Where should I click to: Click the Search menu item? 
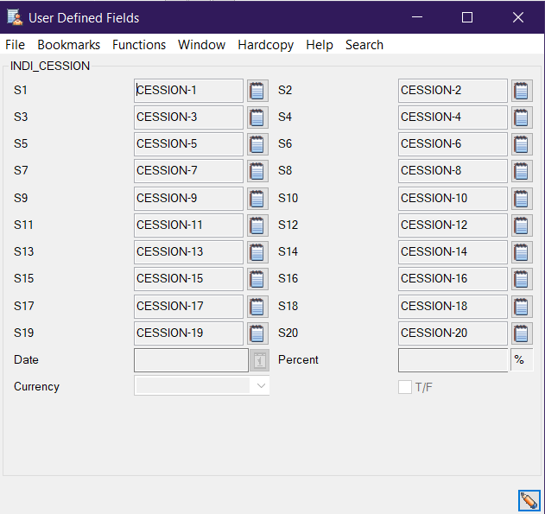pyautogui.click(x=364, y=45)
